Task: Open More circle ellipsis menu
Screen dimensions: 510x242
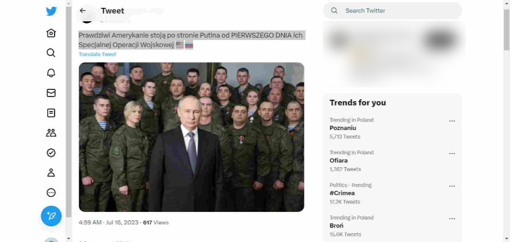Action: (51, 193)
